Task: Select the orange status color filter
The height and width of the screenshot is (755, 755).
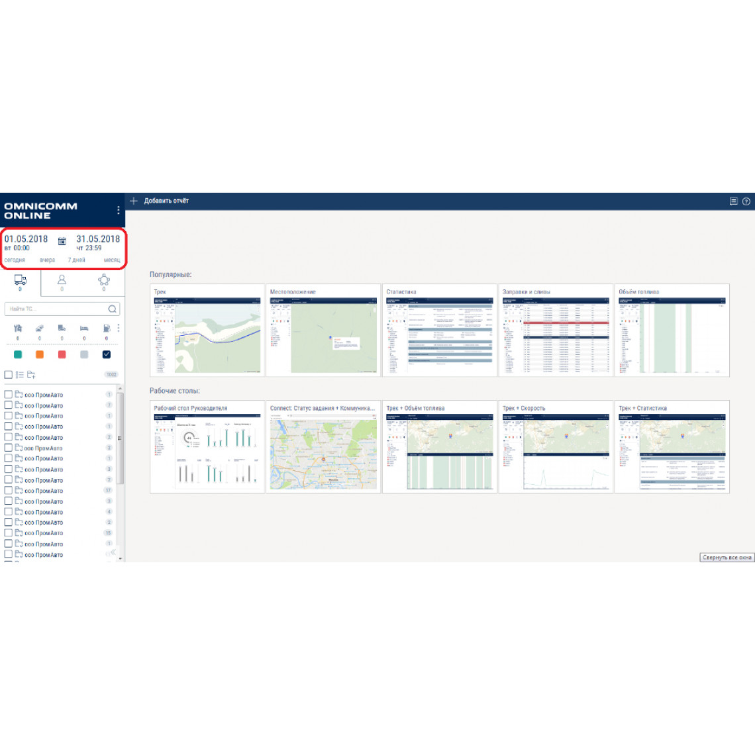Action: coord(40,355)
